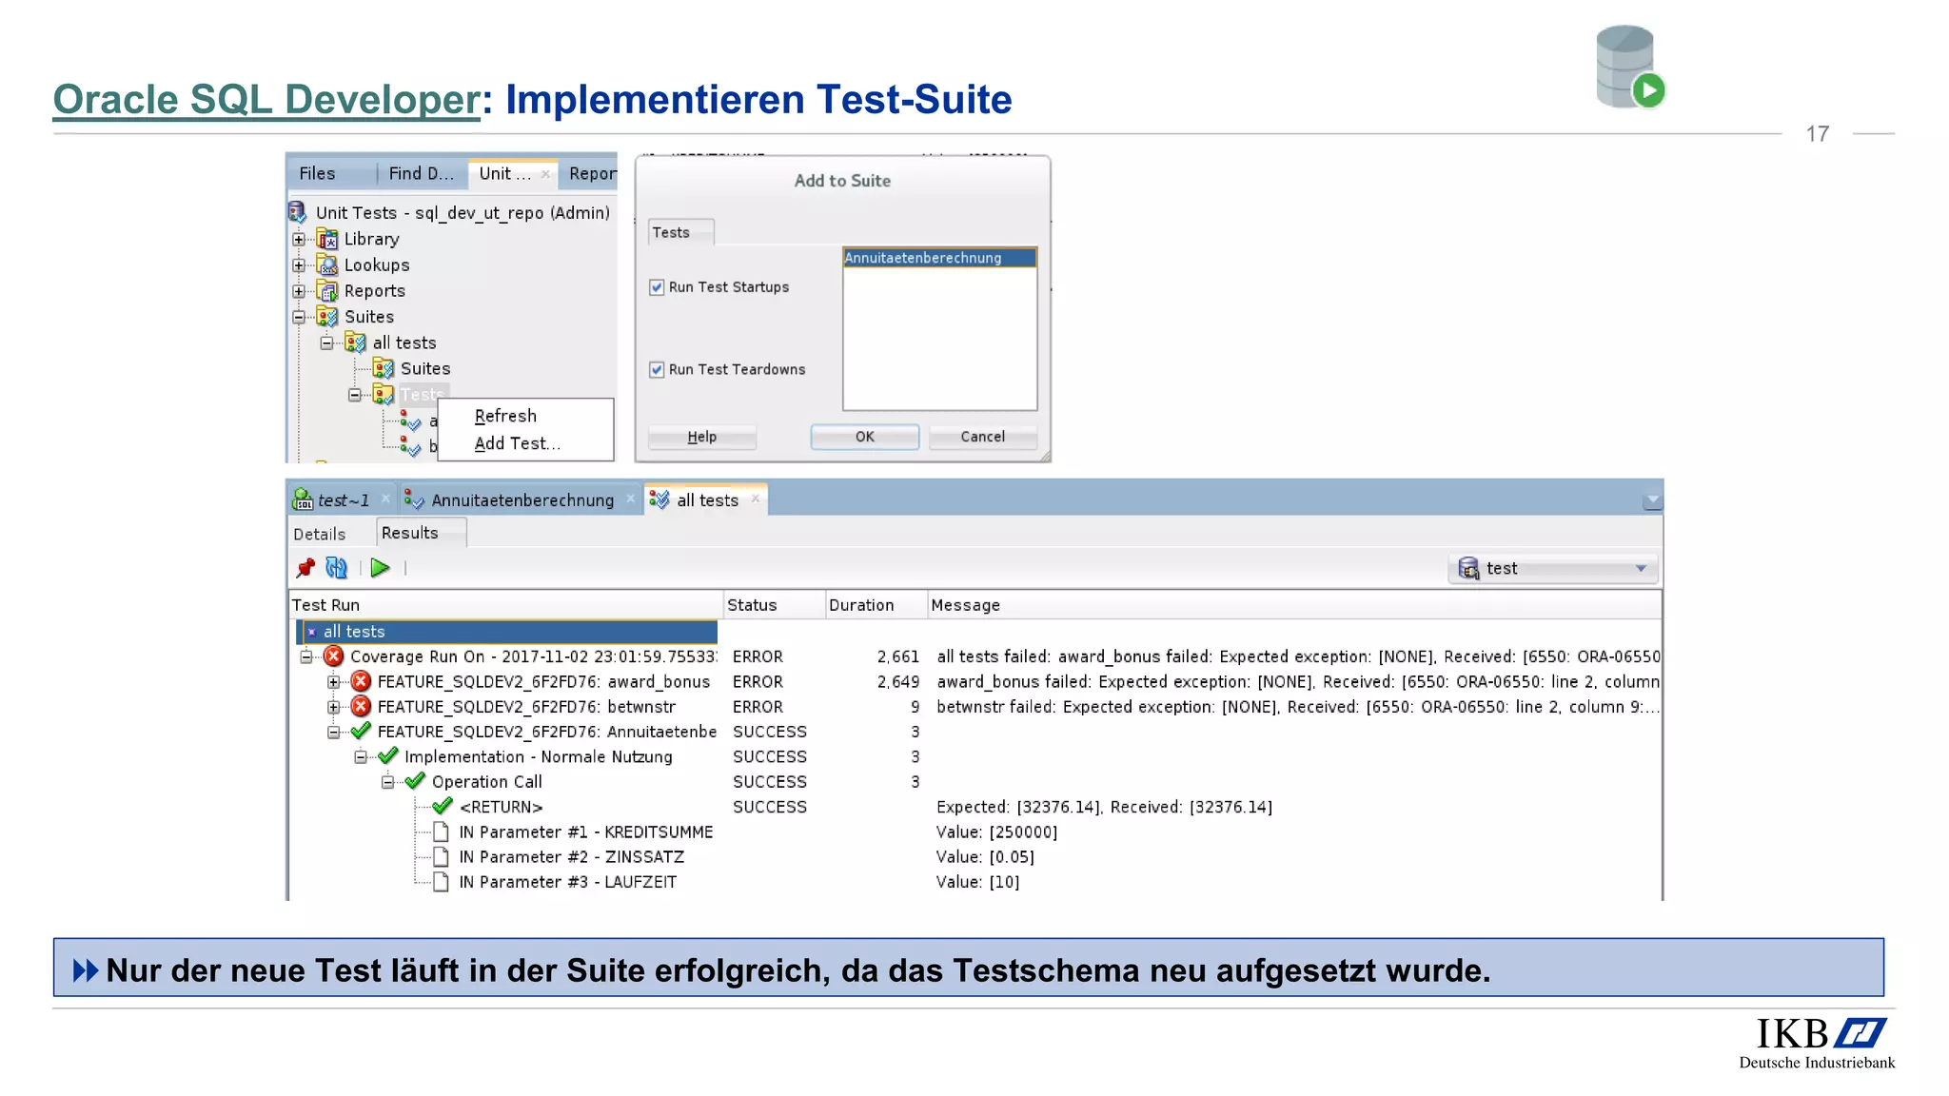Click document icon of Parameter #3 LAUFZEIT

(442, 882)
